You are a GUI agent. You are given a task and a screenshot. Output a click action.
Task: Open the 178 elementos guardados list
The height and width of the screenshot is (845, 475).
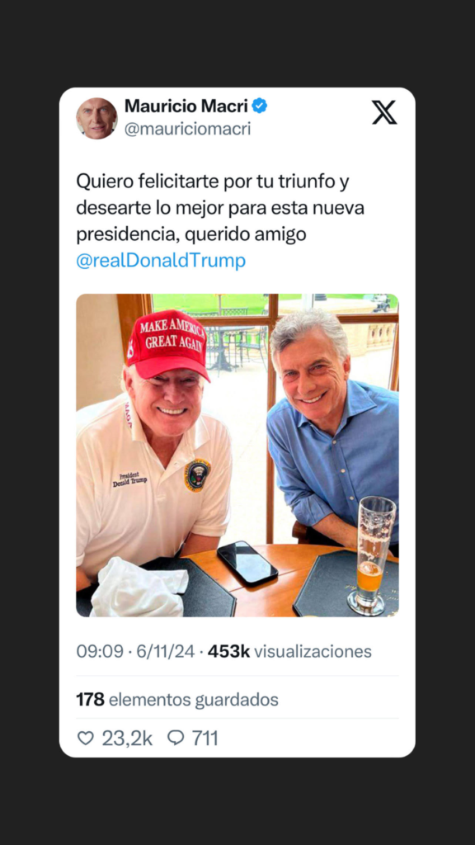(177, 700)
